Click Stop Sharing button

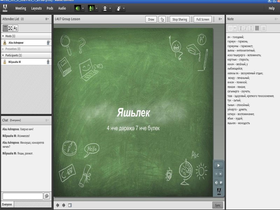point(180,20)
